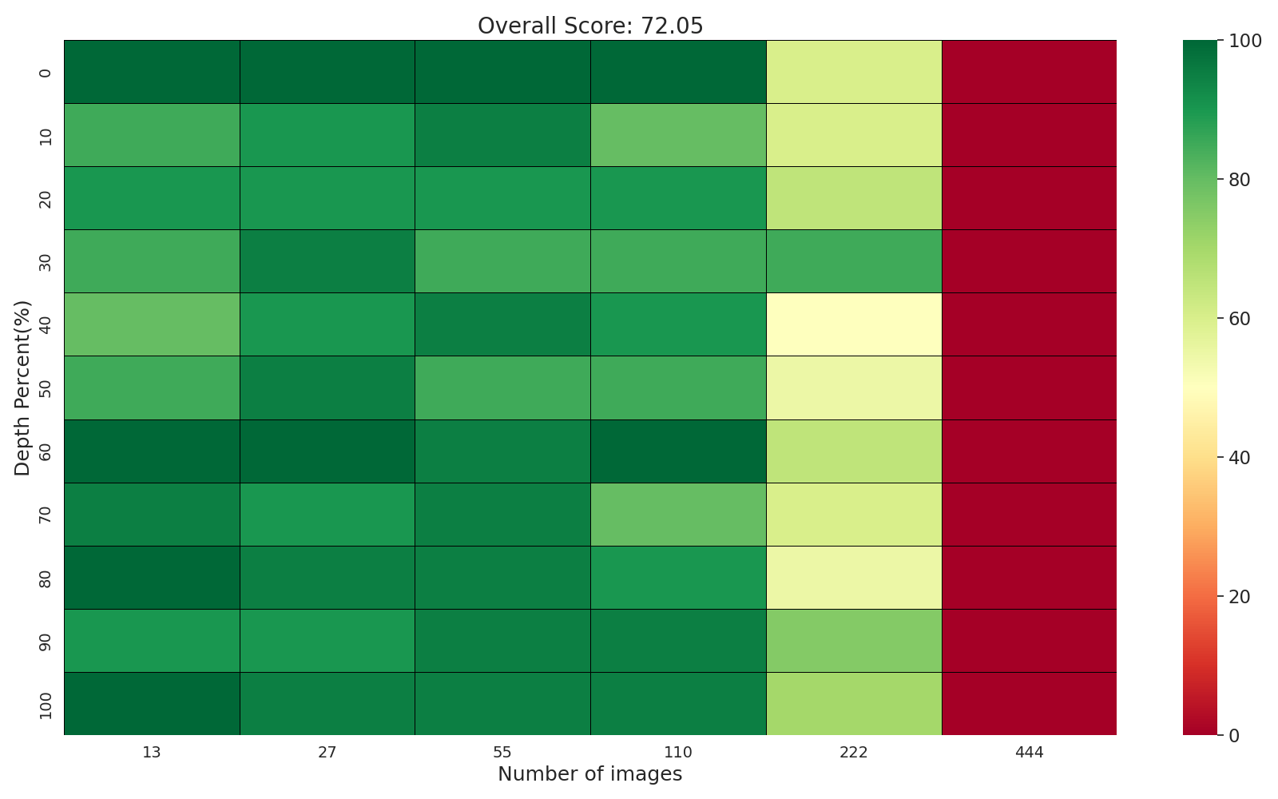Click the cell at depth 80, 13 images
The image size is (1278, 799).
[152, 577]
